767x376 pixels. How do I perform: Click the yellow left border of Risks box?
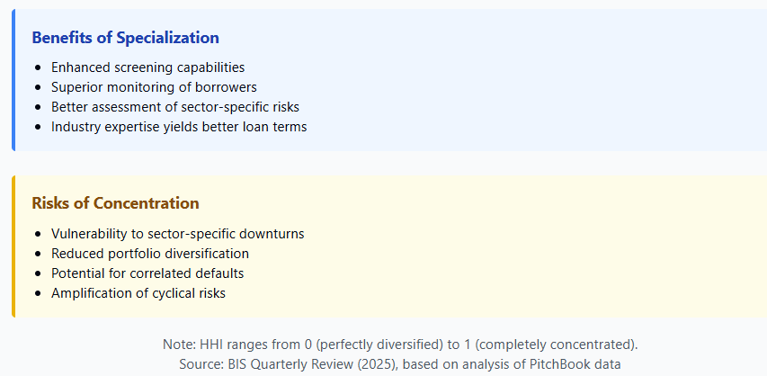[x=13, y=246]
